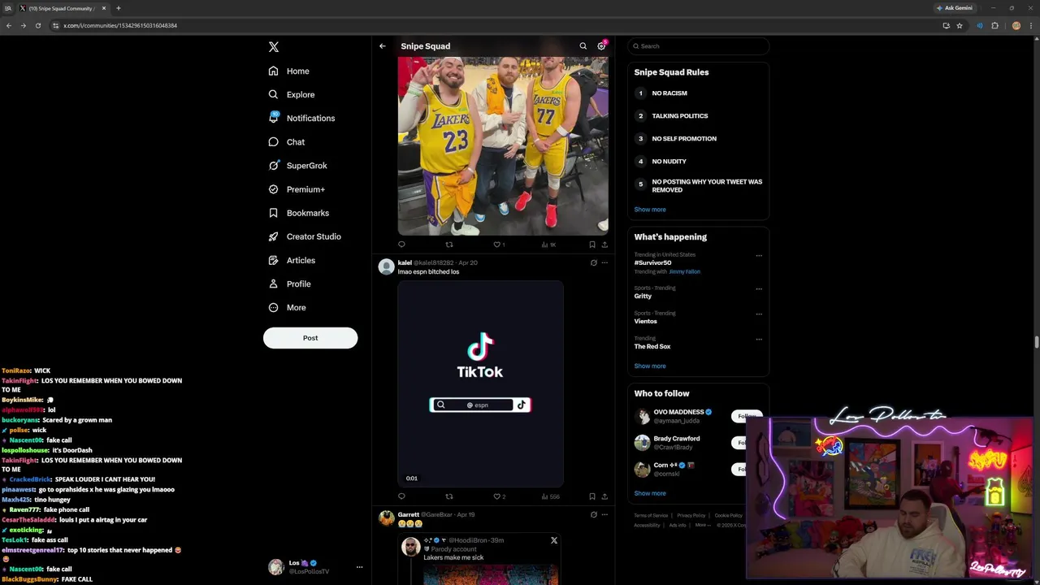
Task: Open options for the Vientos trend
Action: (x=759, y=314)
